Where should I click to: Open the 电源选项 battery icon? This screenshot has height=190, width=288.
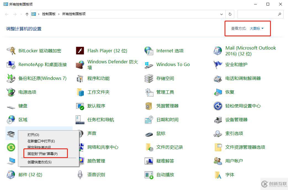11,92
